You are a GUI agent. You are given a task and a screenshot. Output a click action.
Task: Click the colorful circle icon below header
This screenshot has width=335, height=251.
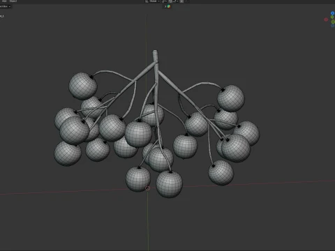pos(169,6)
